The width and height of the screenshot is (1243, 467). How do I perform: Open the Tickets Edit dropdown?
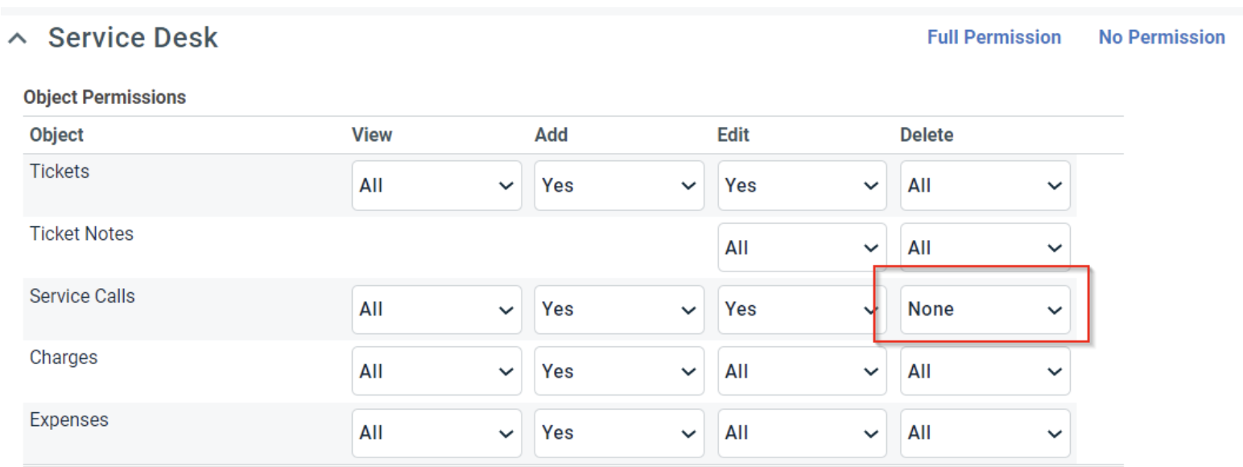[801, 186]
